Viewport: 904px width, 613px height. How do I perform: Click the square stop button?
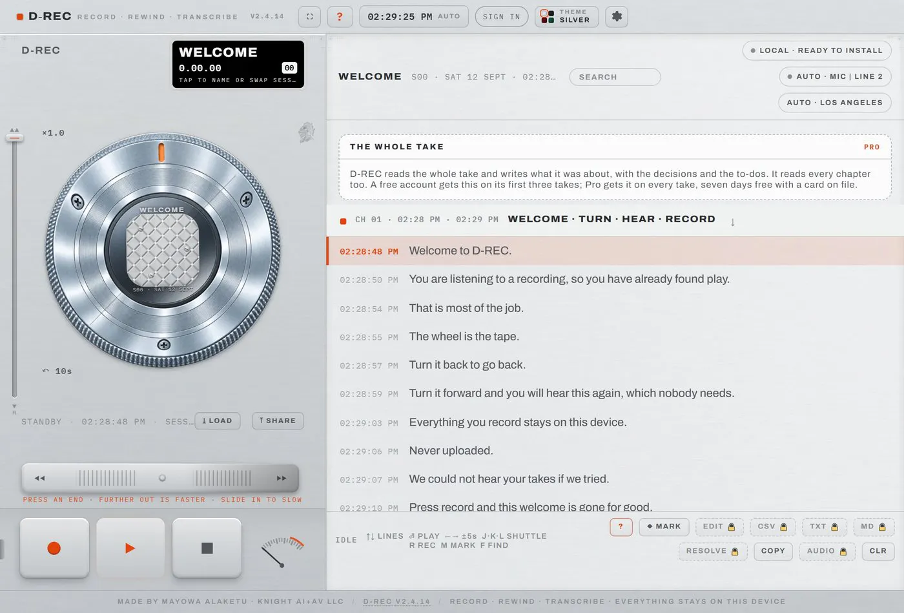pyautogui.click(x=207, y=548)
